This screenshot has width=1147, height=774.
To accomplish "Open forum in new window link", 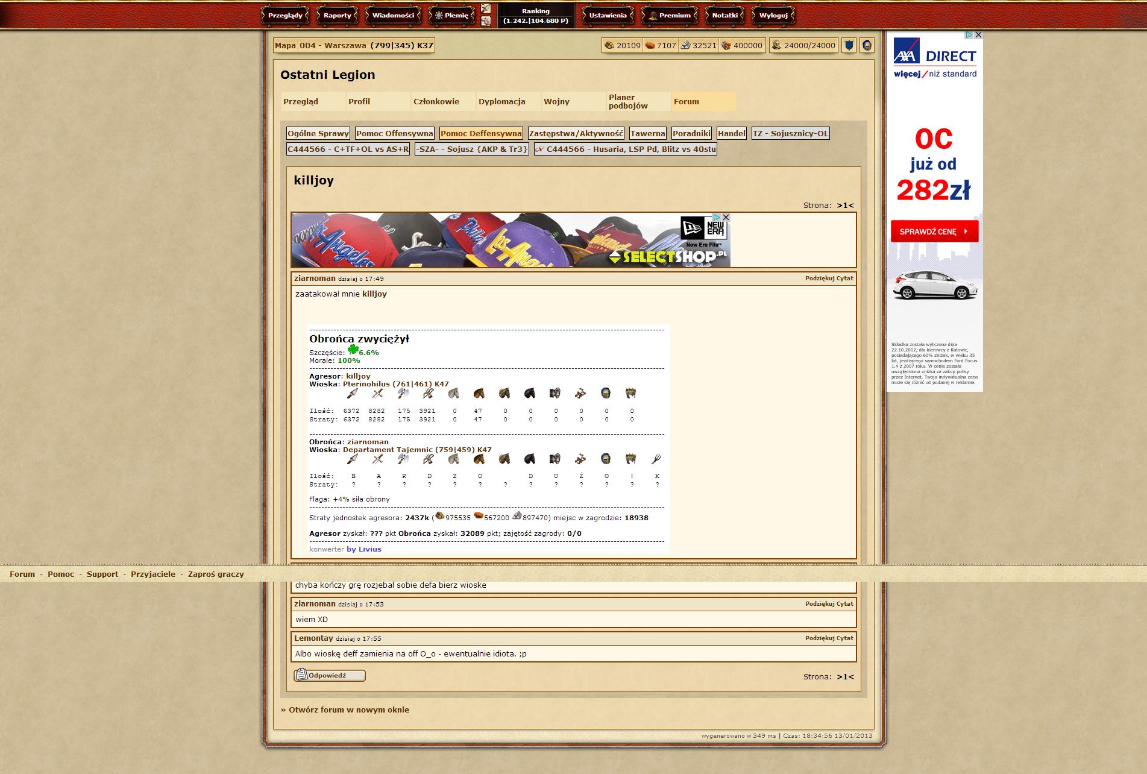I will click(x=348, y=709).
